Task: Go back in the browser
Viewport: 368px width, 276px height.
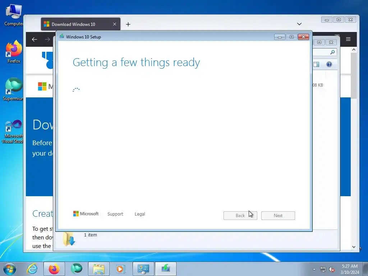Action: click(x=34, y=40)
